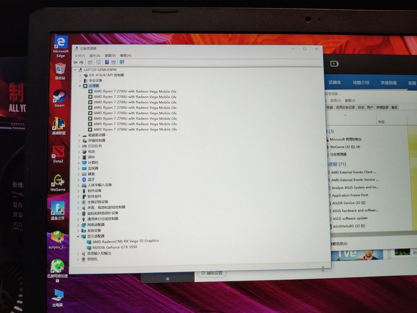The image size is (417, 313).
Task: Click the 辅助设置 button below Device Manager
Action: pos(212,273)
